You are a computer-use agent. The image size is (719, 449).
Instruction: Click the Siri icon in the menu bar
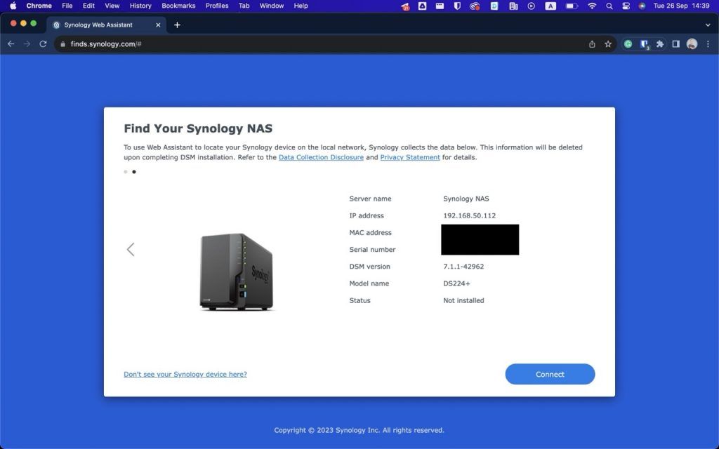pos(642,6)
